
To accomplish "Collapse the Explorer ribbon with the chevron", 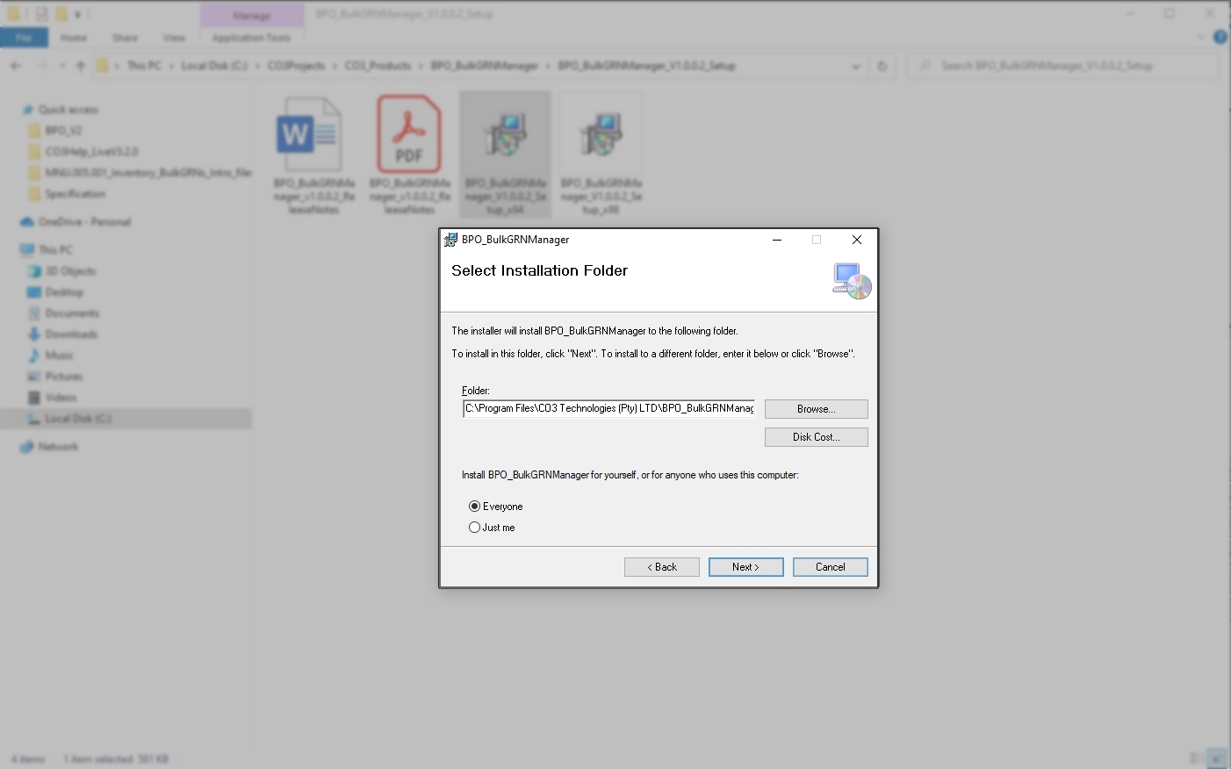I will (1201, 37).
